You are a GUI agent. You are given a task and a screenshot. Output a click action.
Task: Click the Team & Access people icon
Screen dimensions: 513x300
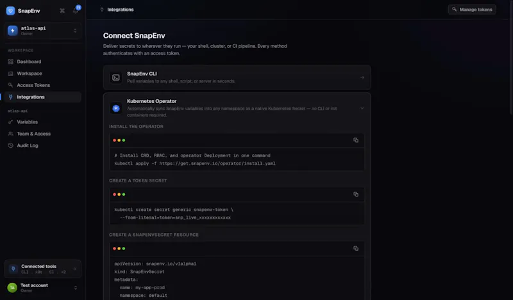tap(10, 134)
